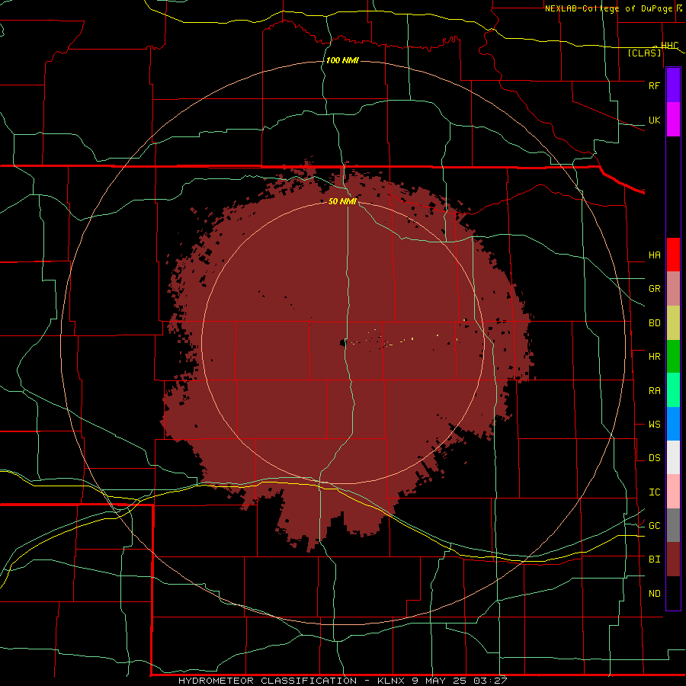Select the BD yellow legend swatch
Image resolution: width=686 pixels, height=686 pixels.
673,323
